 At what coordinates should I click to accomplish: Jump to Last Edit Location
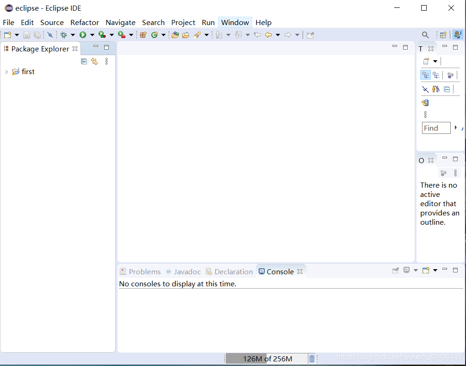click(257, 35)
